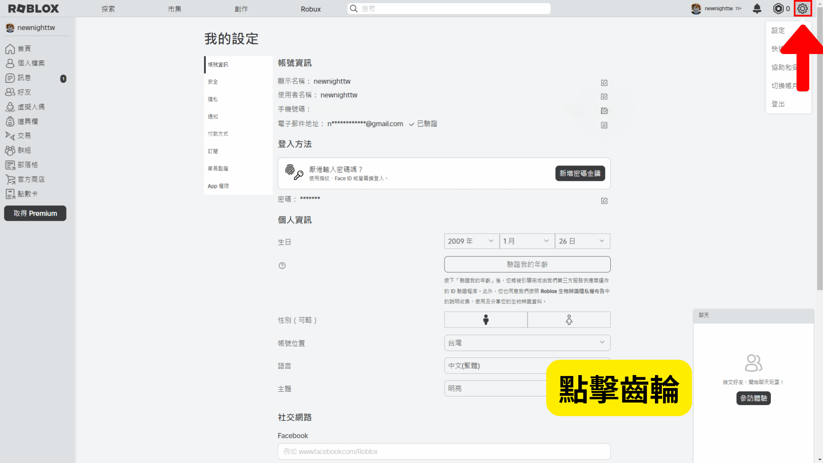The image size is (823, 463).
Task: Open the notifications bell
Action: (x=757, y=9)
